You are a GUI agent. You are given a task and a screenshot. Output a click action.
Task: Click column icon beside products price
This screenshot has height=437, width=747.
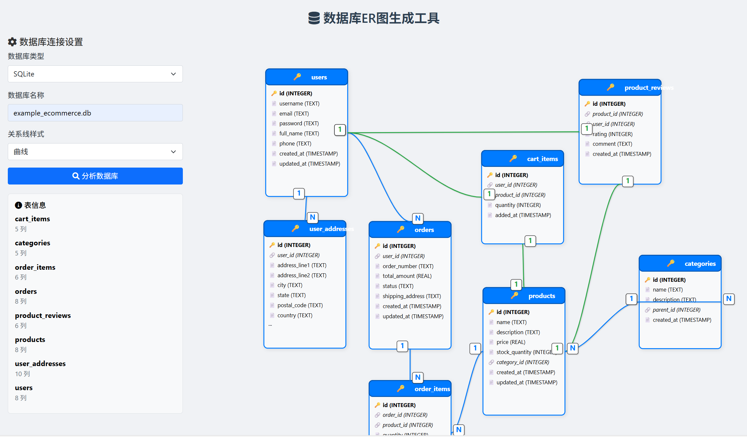pyautogui.click(x=491, y=342)
